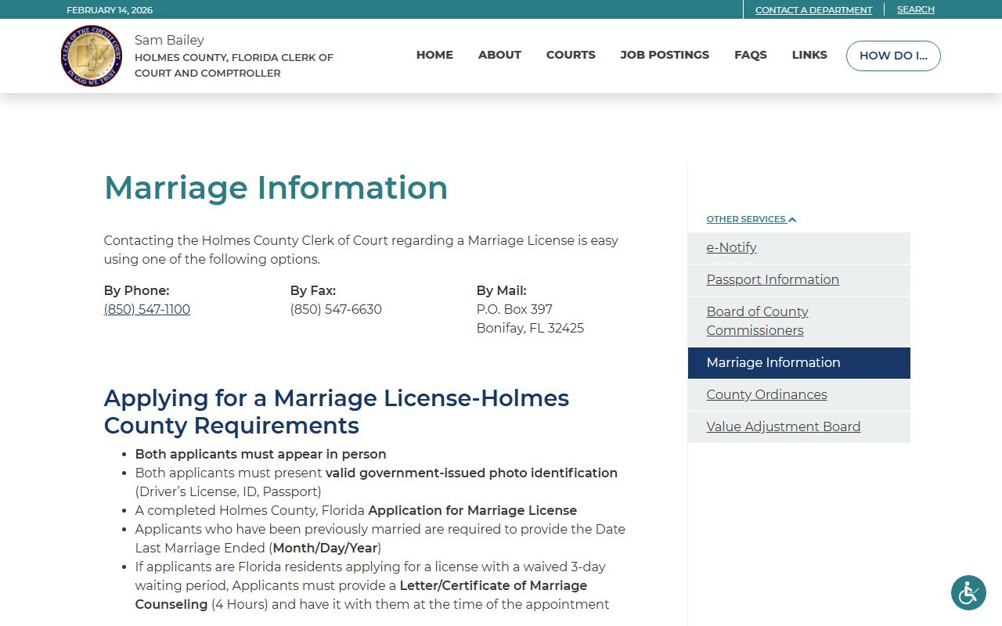This screenshot has width=1002, height=626.
Task: Click the Sam Bailey site title
Action: click(169, 40)
